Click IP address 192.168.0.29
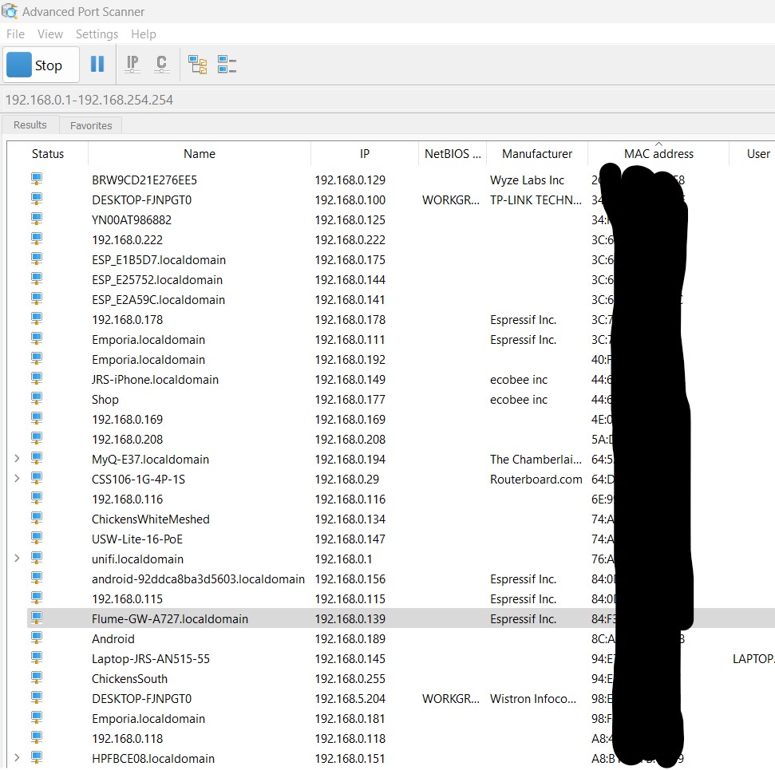Image resolution: width=775 pixels, height=770 pixels. click(346, 480)
